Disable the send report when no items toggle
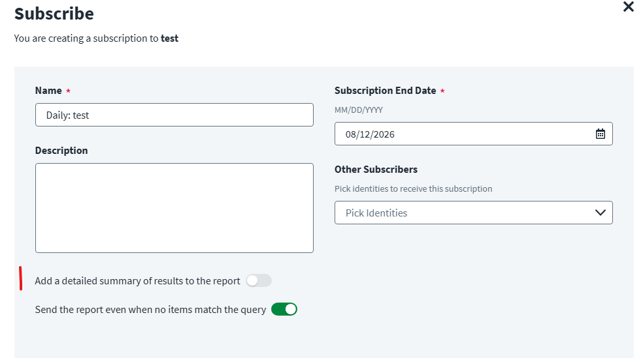This screenshot has height=358, width=643. click(284, 310)
